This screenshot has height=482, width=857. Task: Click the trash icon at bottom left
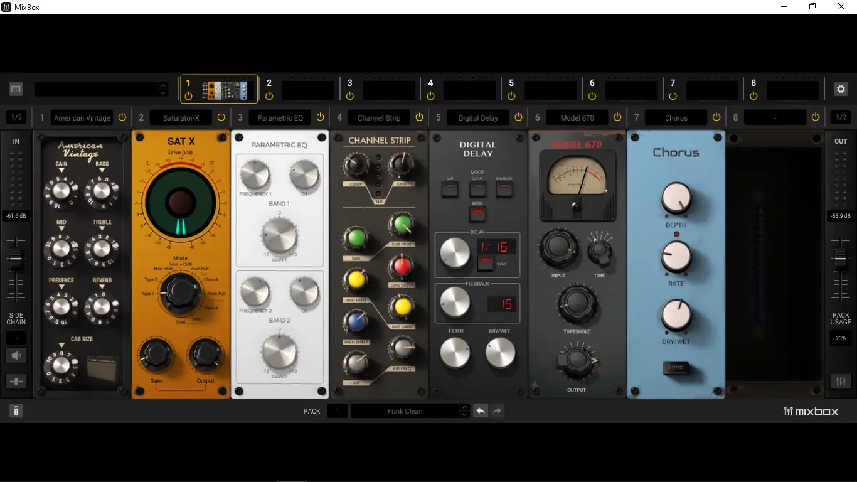click(15, 410)
